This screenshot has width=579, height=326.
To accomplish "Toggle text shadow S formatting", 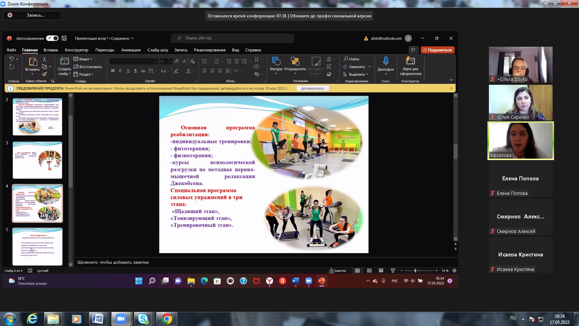I will [x=135, y=71].
